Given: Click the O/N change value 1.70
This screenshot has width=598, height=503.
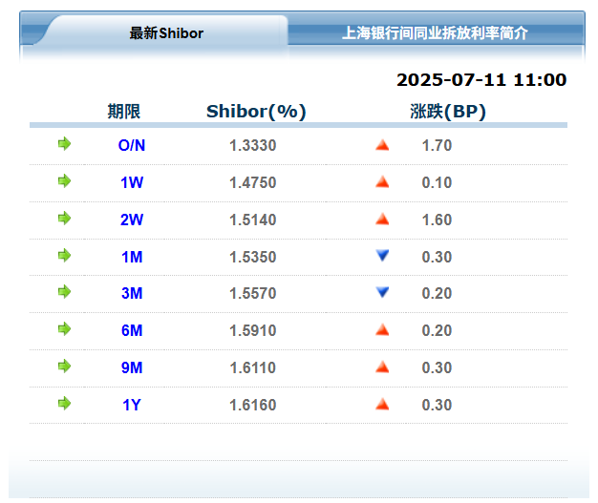Looking at the screenshot, I should coord(437,146).
